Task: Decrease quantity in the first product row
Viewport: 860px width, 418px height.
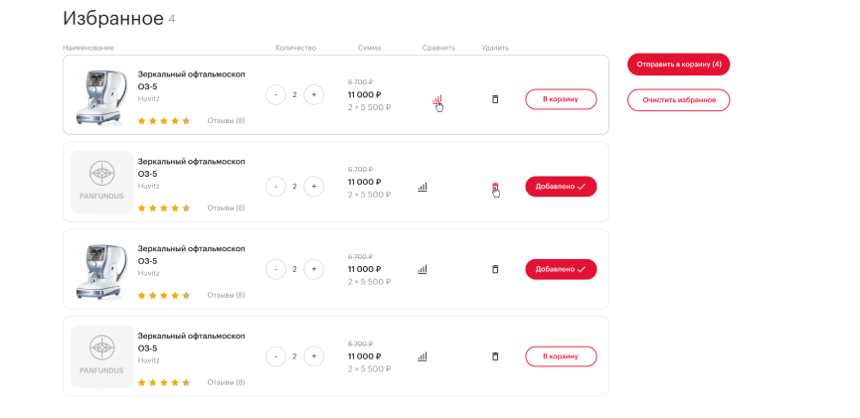Action: 275,95
